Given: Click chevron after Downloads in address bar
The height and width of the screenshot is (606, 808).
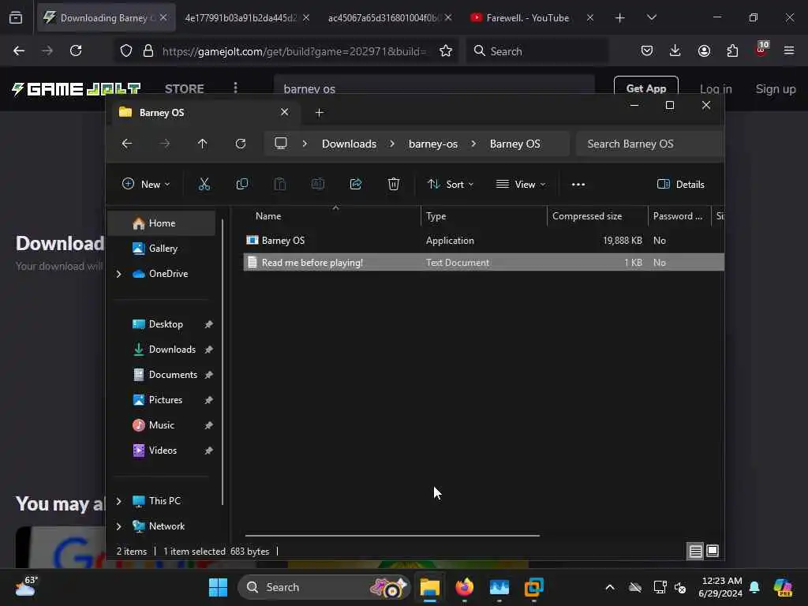Looking at the screenshot, I should [x=392, y=144].
